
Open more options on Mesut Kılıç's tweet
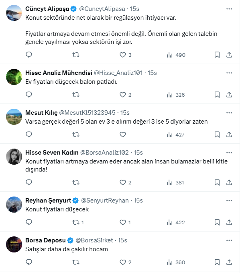pos(229,113)
